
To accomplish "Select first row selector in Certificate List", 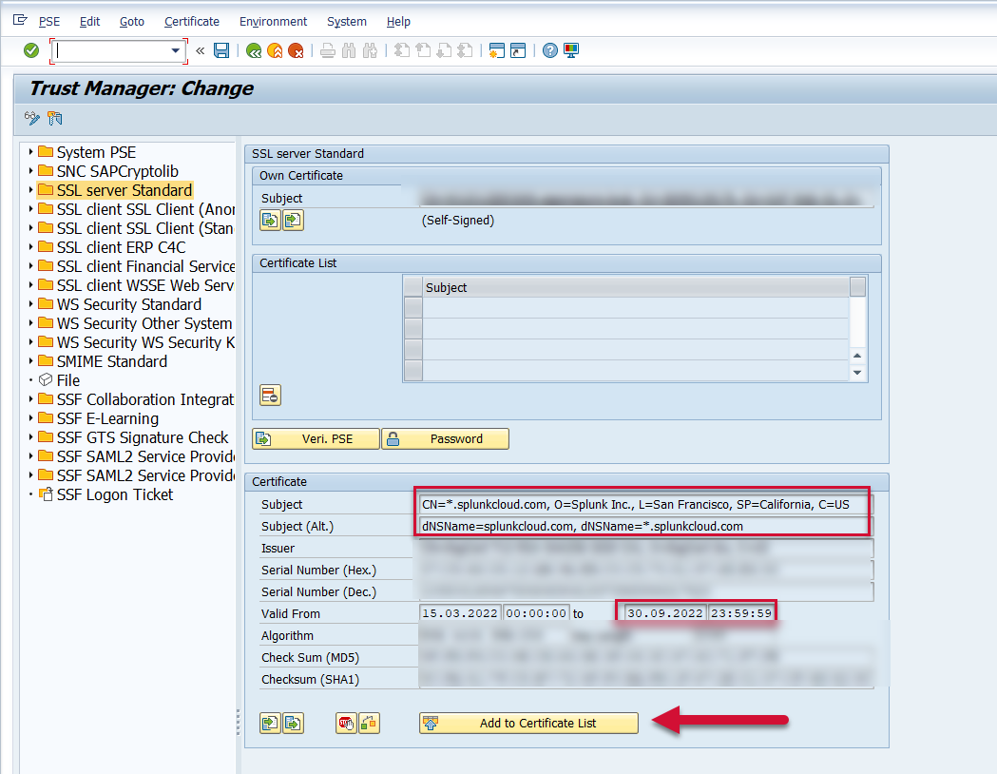I will point(413,307).
